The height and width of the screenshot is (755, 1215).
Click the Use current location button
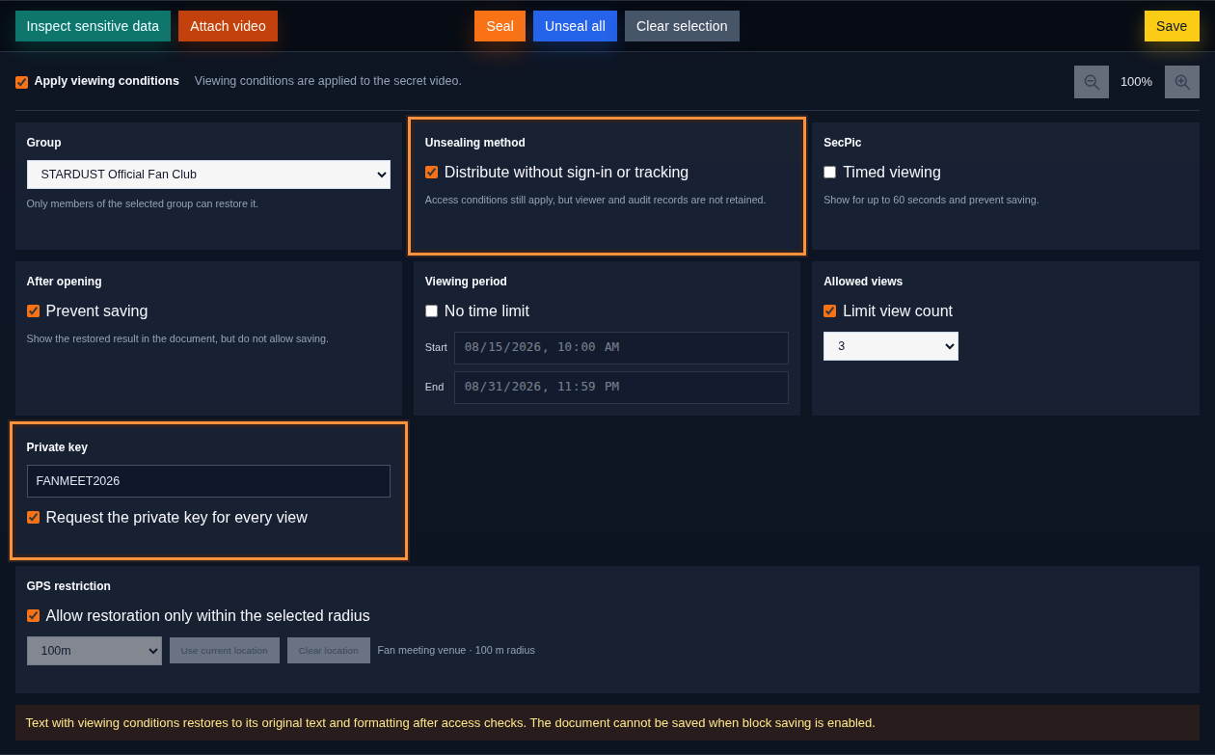tap(225, 650)
